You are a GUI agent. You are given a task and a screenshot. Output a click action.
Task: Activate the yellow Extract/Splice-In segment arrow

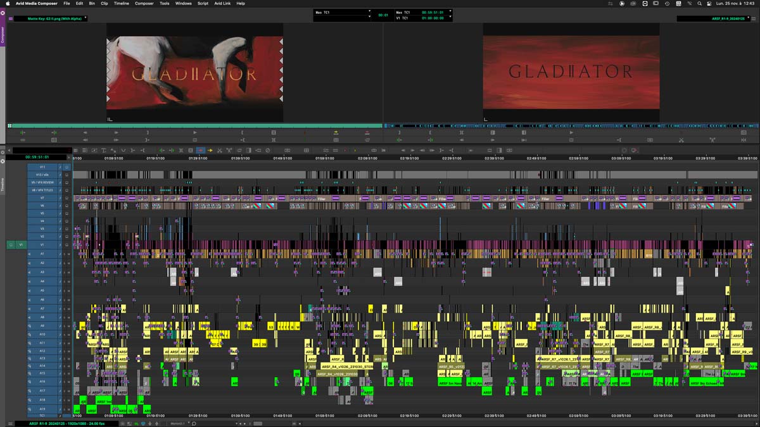tap(210, 150)
